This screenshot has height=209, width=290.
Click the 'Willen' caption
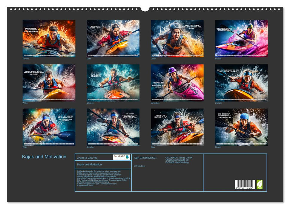coord(25,103)
